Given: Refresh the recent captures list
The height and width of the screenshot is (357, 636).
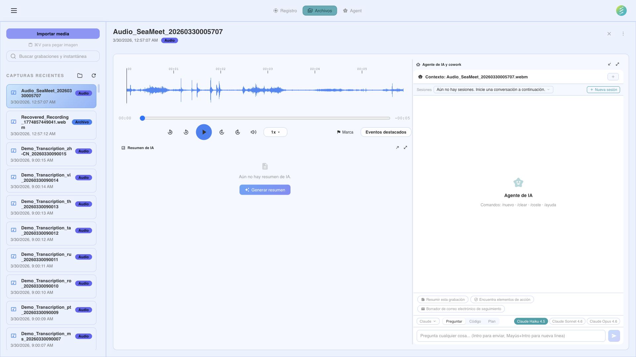Looking at the screenshot, I should 94,76.
